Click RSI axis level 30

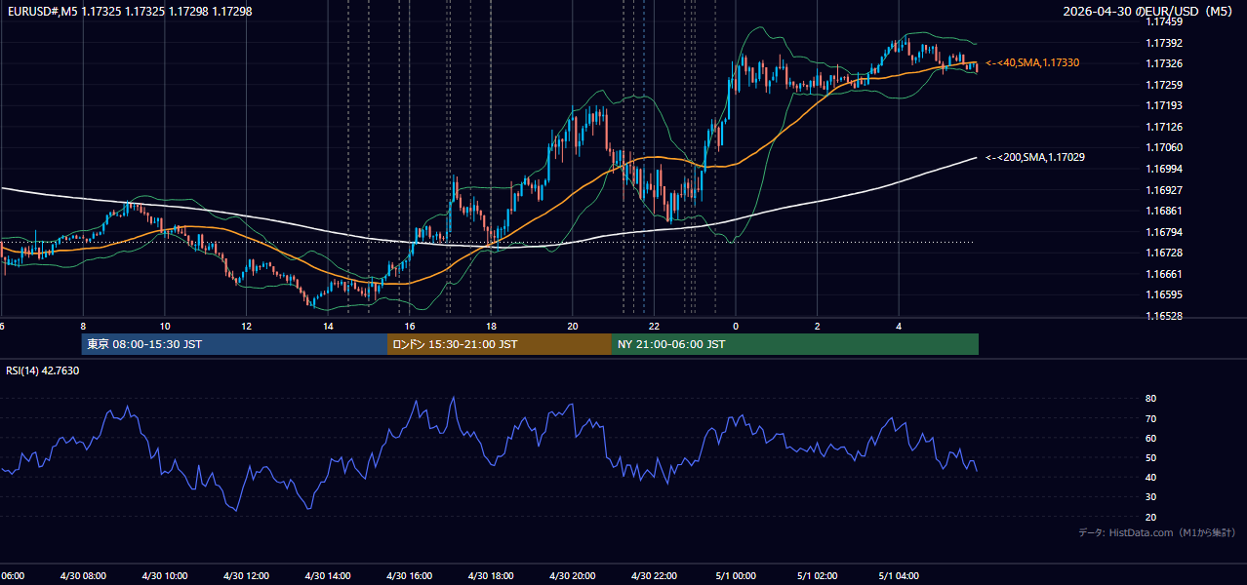click(x=1150, y=496)
